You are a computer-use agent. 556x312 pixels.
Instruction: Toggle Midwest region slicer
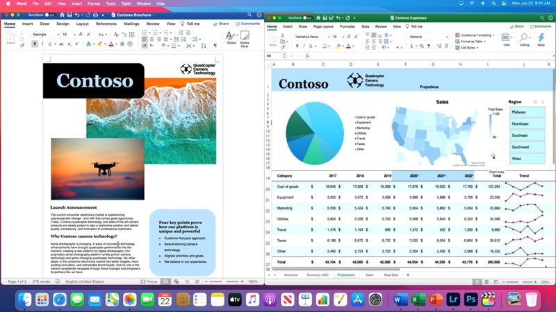point(527,112)
